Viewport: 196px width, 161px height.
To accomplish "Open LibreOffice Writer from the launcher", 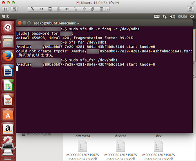I will pos(8,71).
